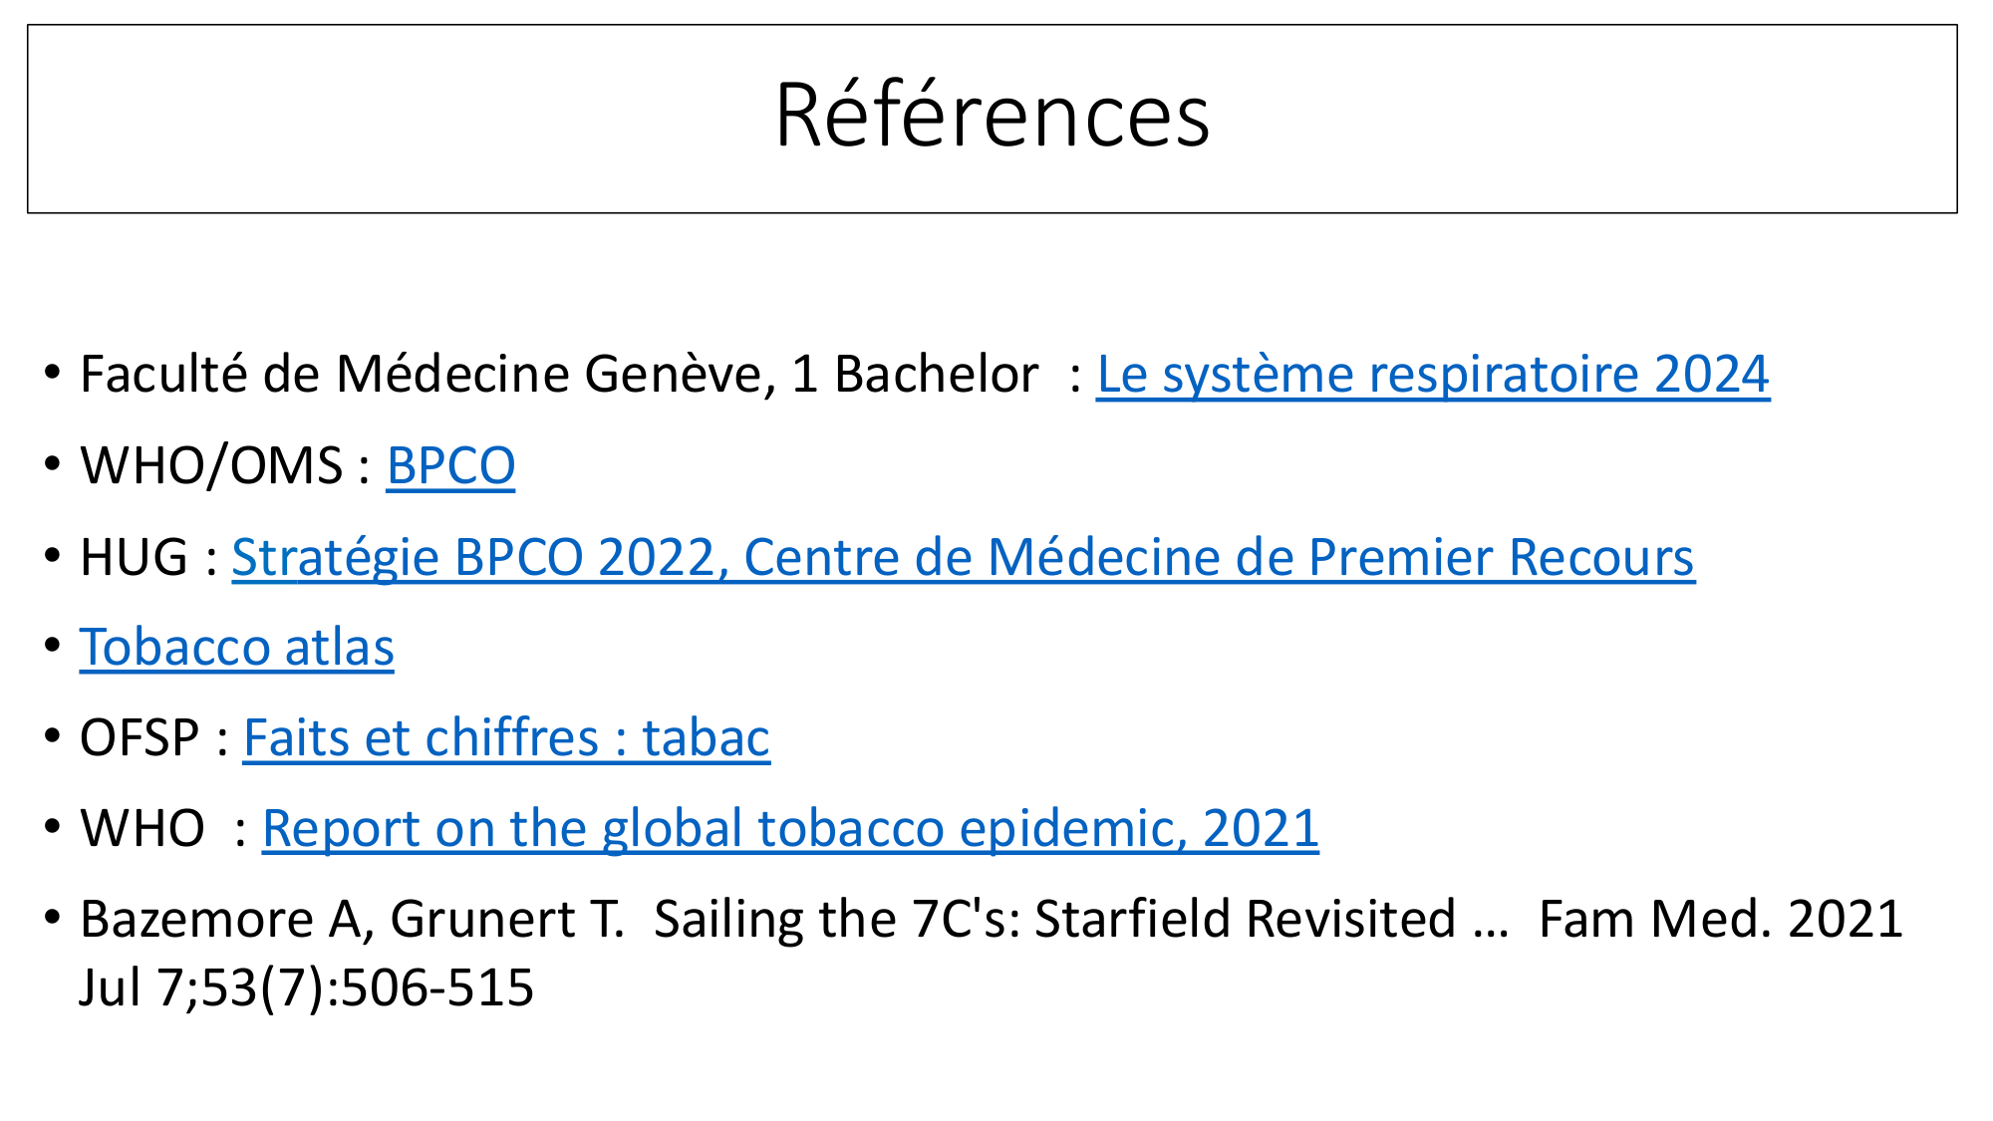Open the Faits et chiffres : tabac link
The height and width of the screenshot is (1121, 1993).
point(506,739)
